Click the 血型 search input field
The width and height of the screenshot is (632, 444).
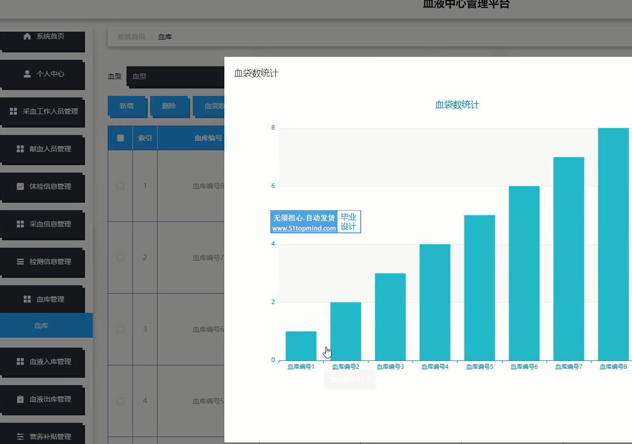175,76
